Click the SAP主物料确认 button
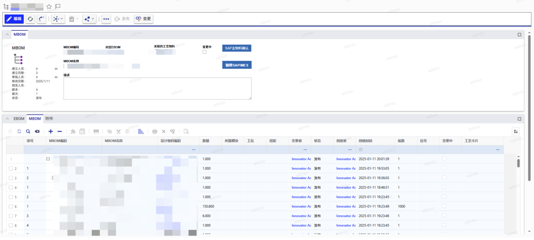This screenshot has width=534, height=240. click(237, 48)
